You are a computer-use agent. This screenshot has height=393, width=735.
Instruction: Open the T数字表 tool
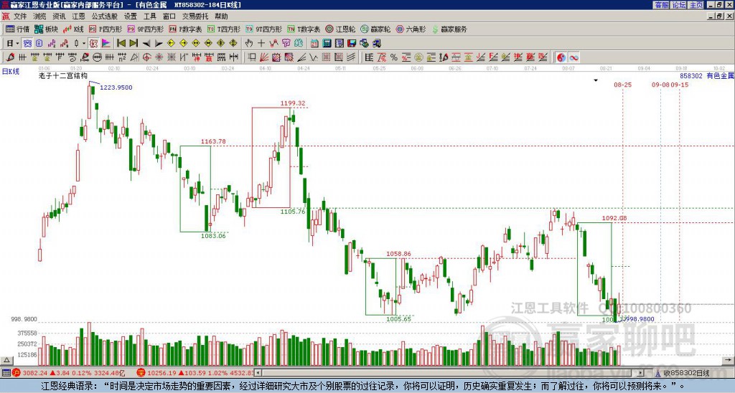[x=304, y=29]
